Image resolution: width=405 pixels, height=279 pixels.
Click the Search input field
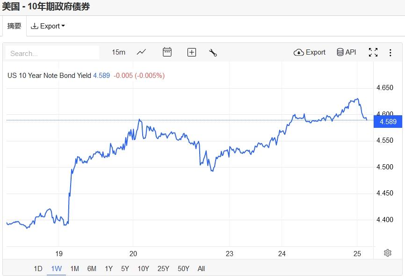52,53
